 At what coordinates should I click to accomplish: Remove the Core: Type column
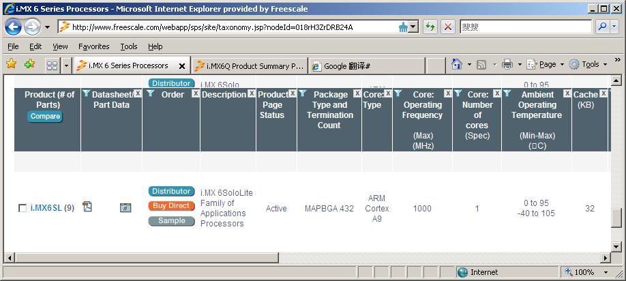tap(388, 93)
